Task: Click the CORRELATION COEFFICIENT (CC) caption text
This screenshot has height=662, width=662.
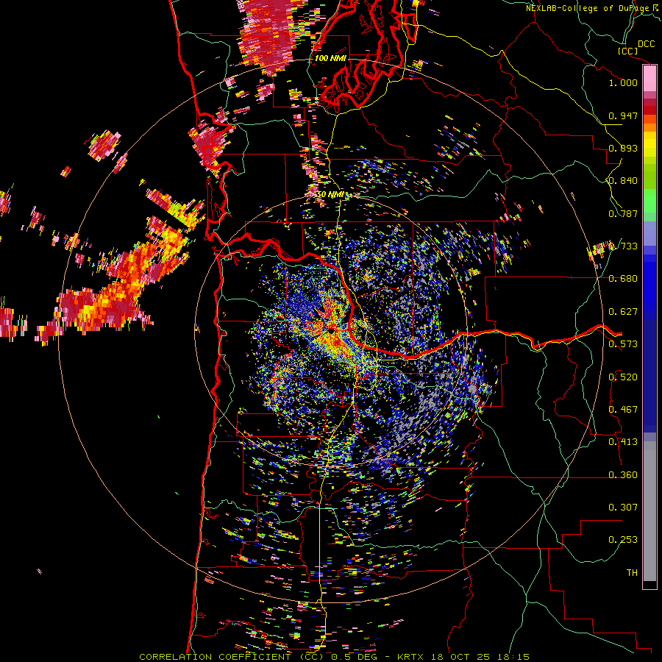Action: (x=232, y=657)
